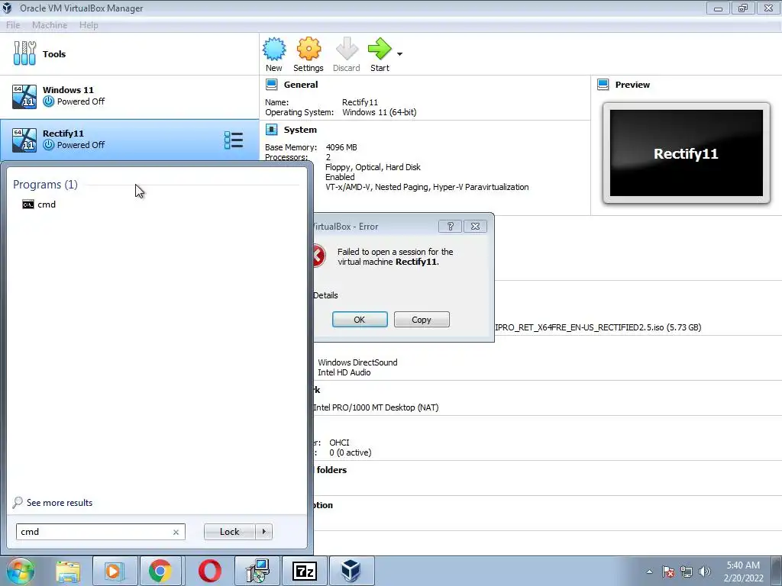
Task: Click the Preview panel icon
Action: (x=603, y=85)
